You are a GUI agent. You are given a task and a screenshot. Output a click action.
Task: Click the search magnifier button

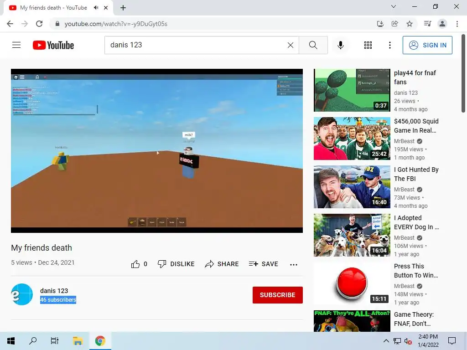[313, 45]
